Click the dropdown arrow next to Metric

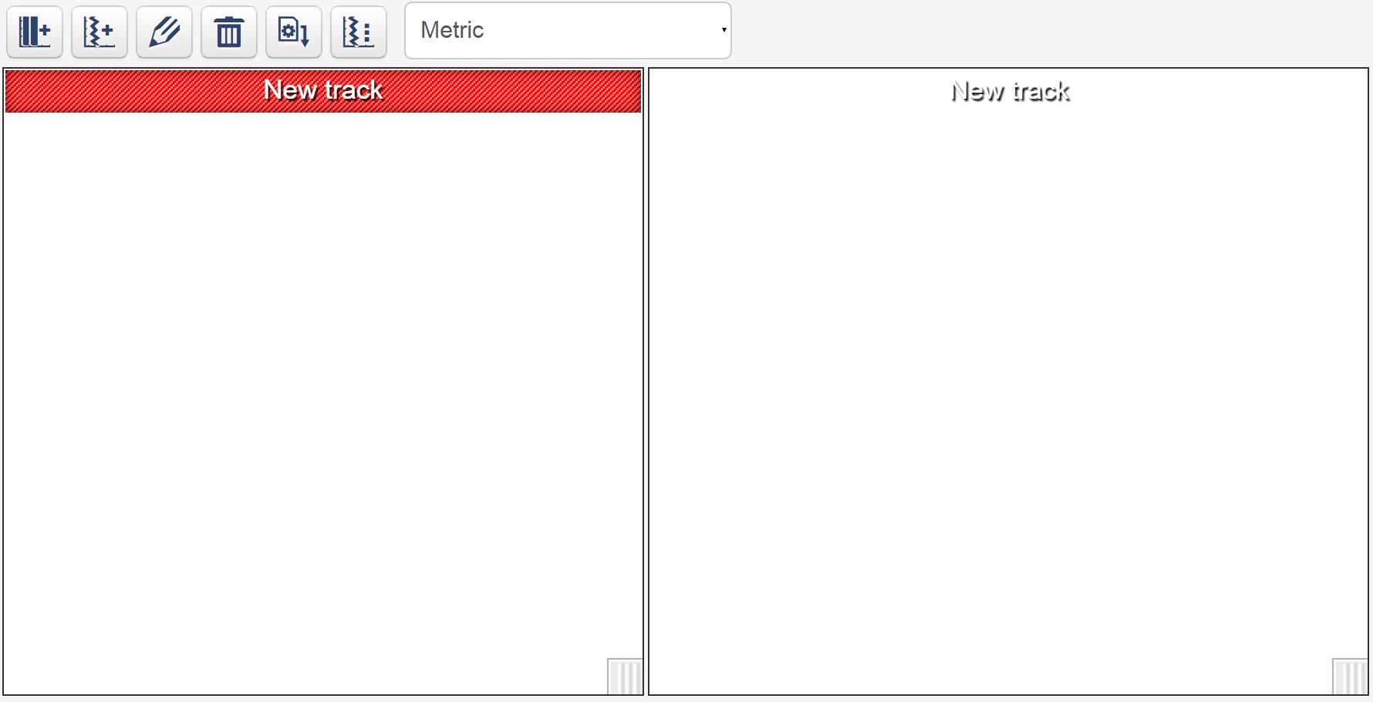723,30
